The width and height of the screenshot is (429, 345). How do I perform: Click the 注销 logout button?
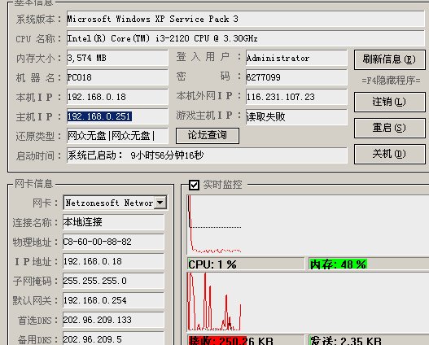click(x=390, y=102)
